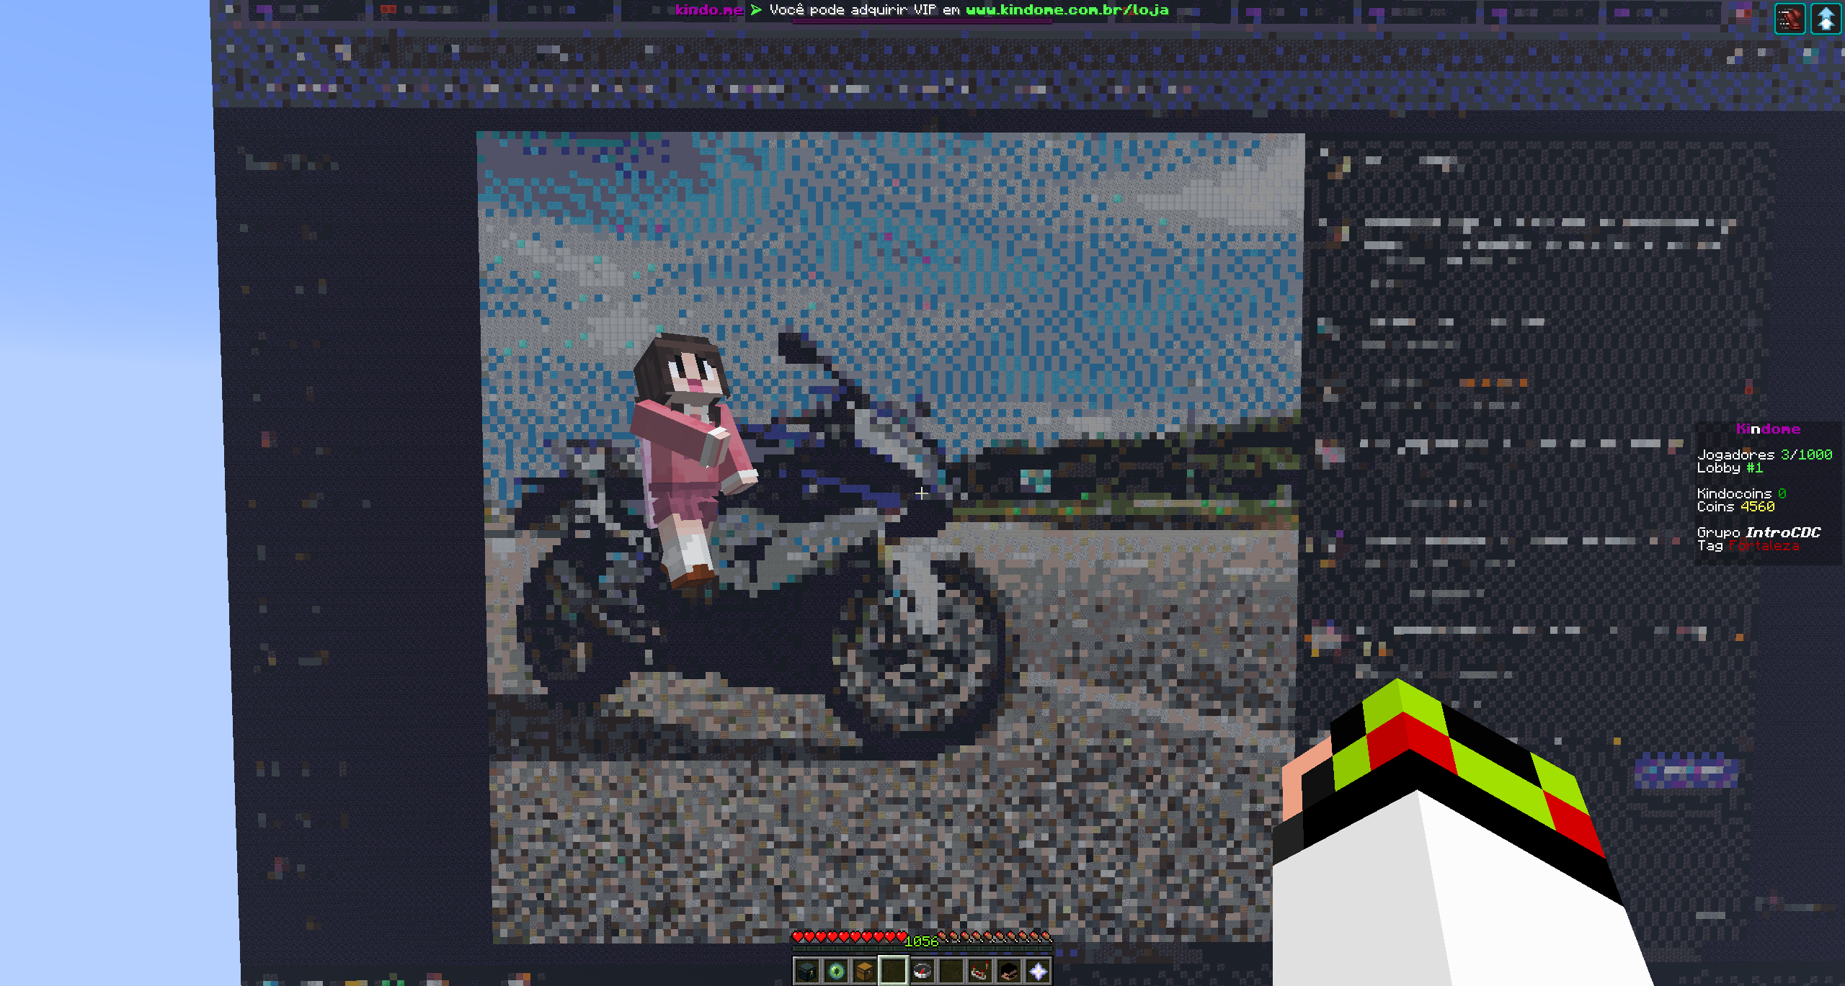Select the player head hotbar item
This screenshot has width=1845, height=986.
[x=1009, y=971]
